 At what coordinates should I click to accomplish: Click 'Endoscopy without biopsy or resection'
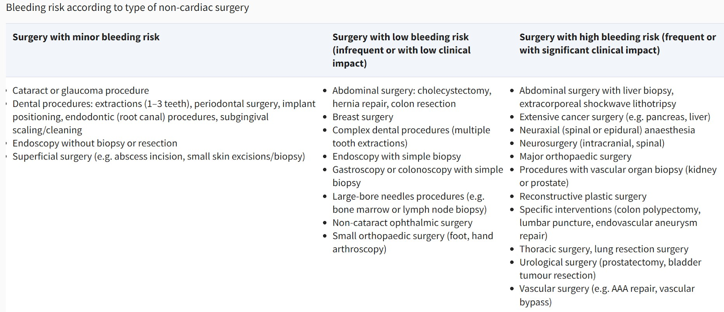tap(95, 143)
